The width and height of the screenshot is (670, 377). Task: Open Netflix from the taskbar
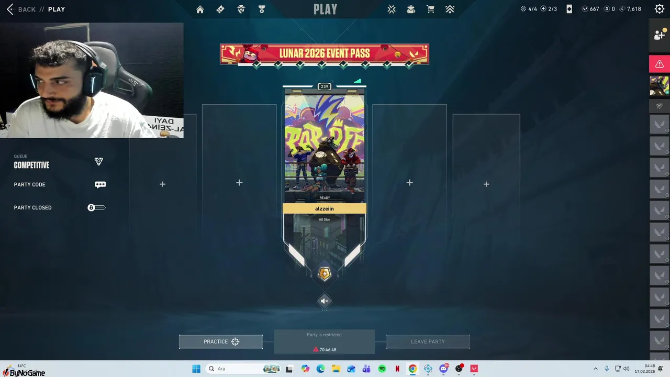397,369
